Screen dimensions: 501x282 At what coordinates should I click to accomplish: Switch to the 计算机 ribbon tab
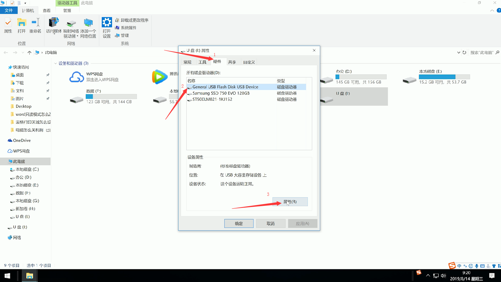click(x=28, y=10)
